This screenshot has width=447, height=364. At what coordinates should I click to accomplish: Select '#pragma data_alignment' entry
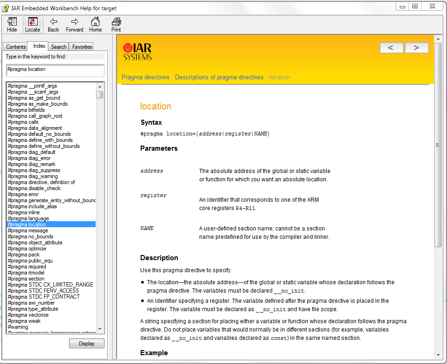coord(35,128)
